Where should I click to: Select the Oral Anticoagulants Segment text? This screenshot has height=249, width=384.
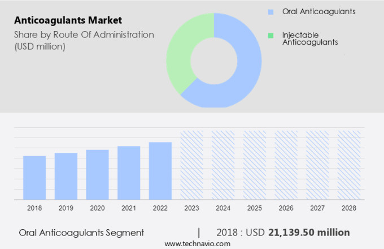click(x=81, y=233)
